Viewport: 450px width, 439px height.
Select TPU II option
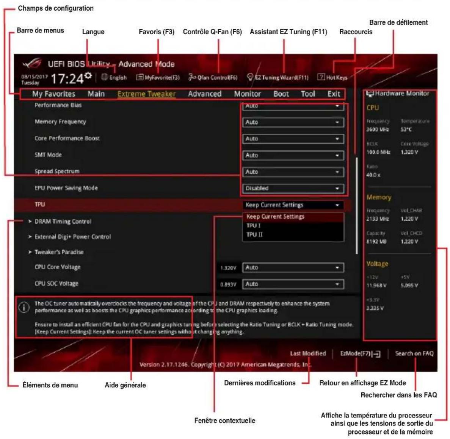(293, 234)
